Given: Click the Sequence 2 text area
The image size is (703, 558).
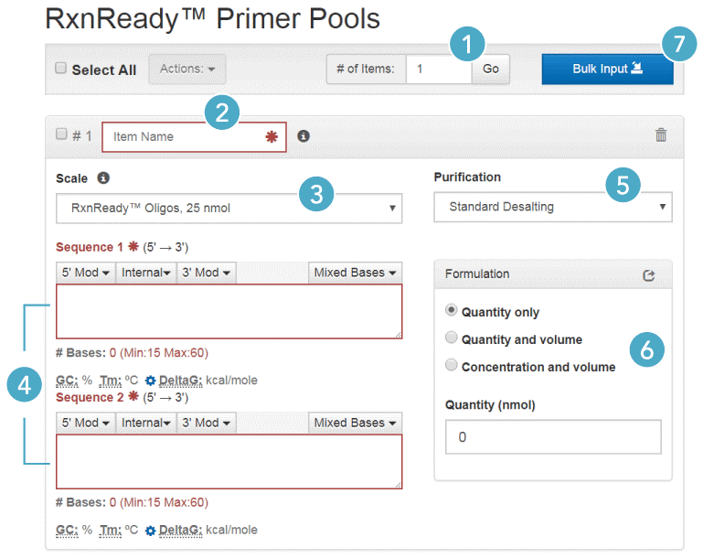Looking at the screenshot, I should tap(229, 462).
